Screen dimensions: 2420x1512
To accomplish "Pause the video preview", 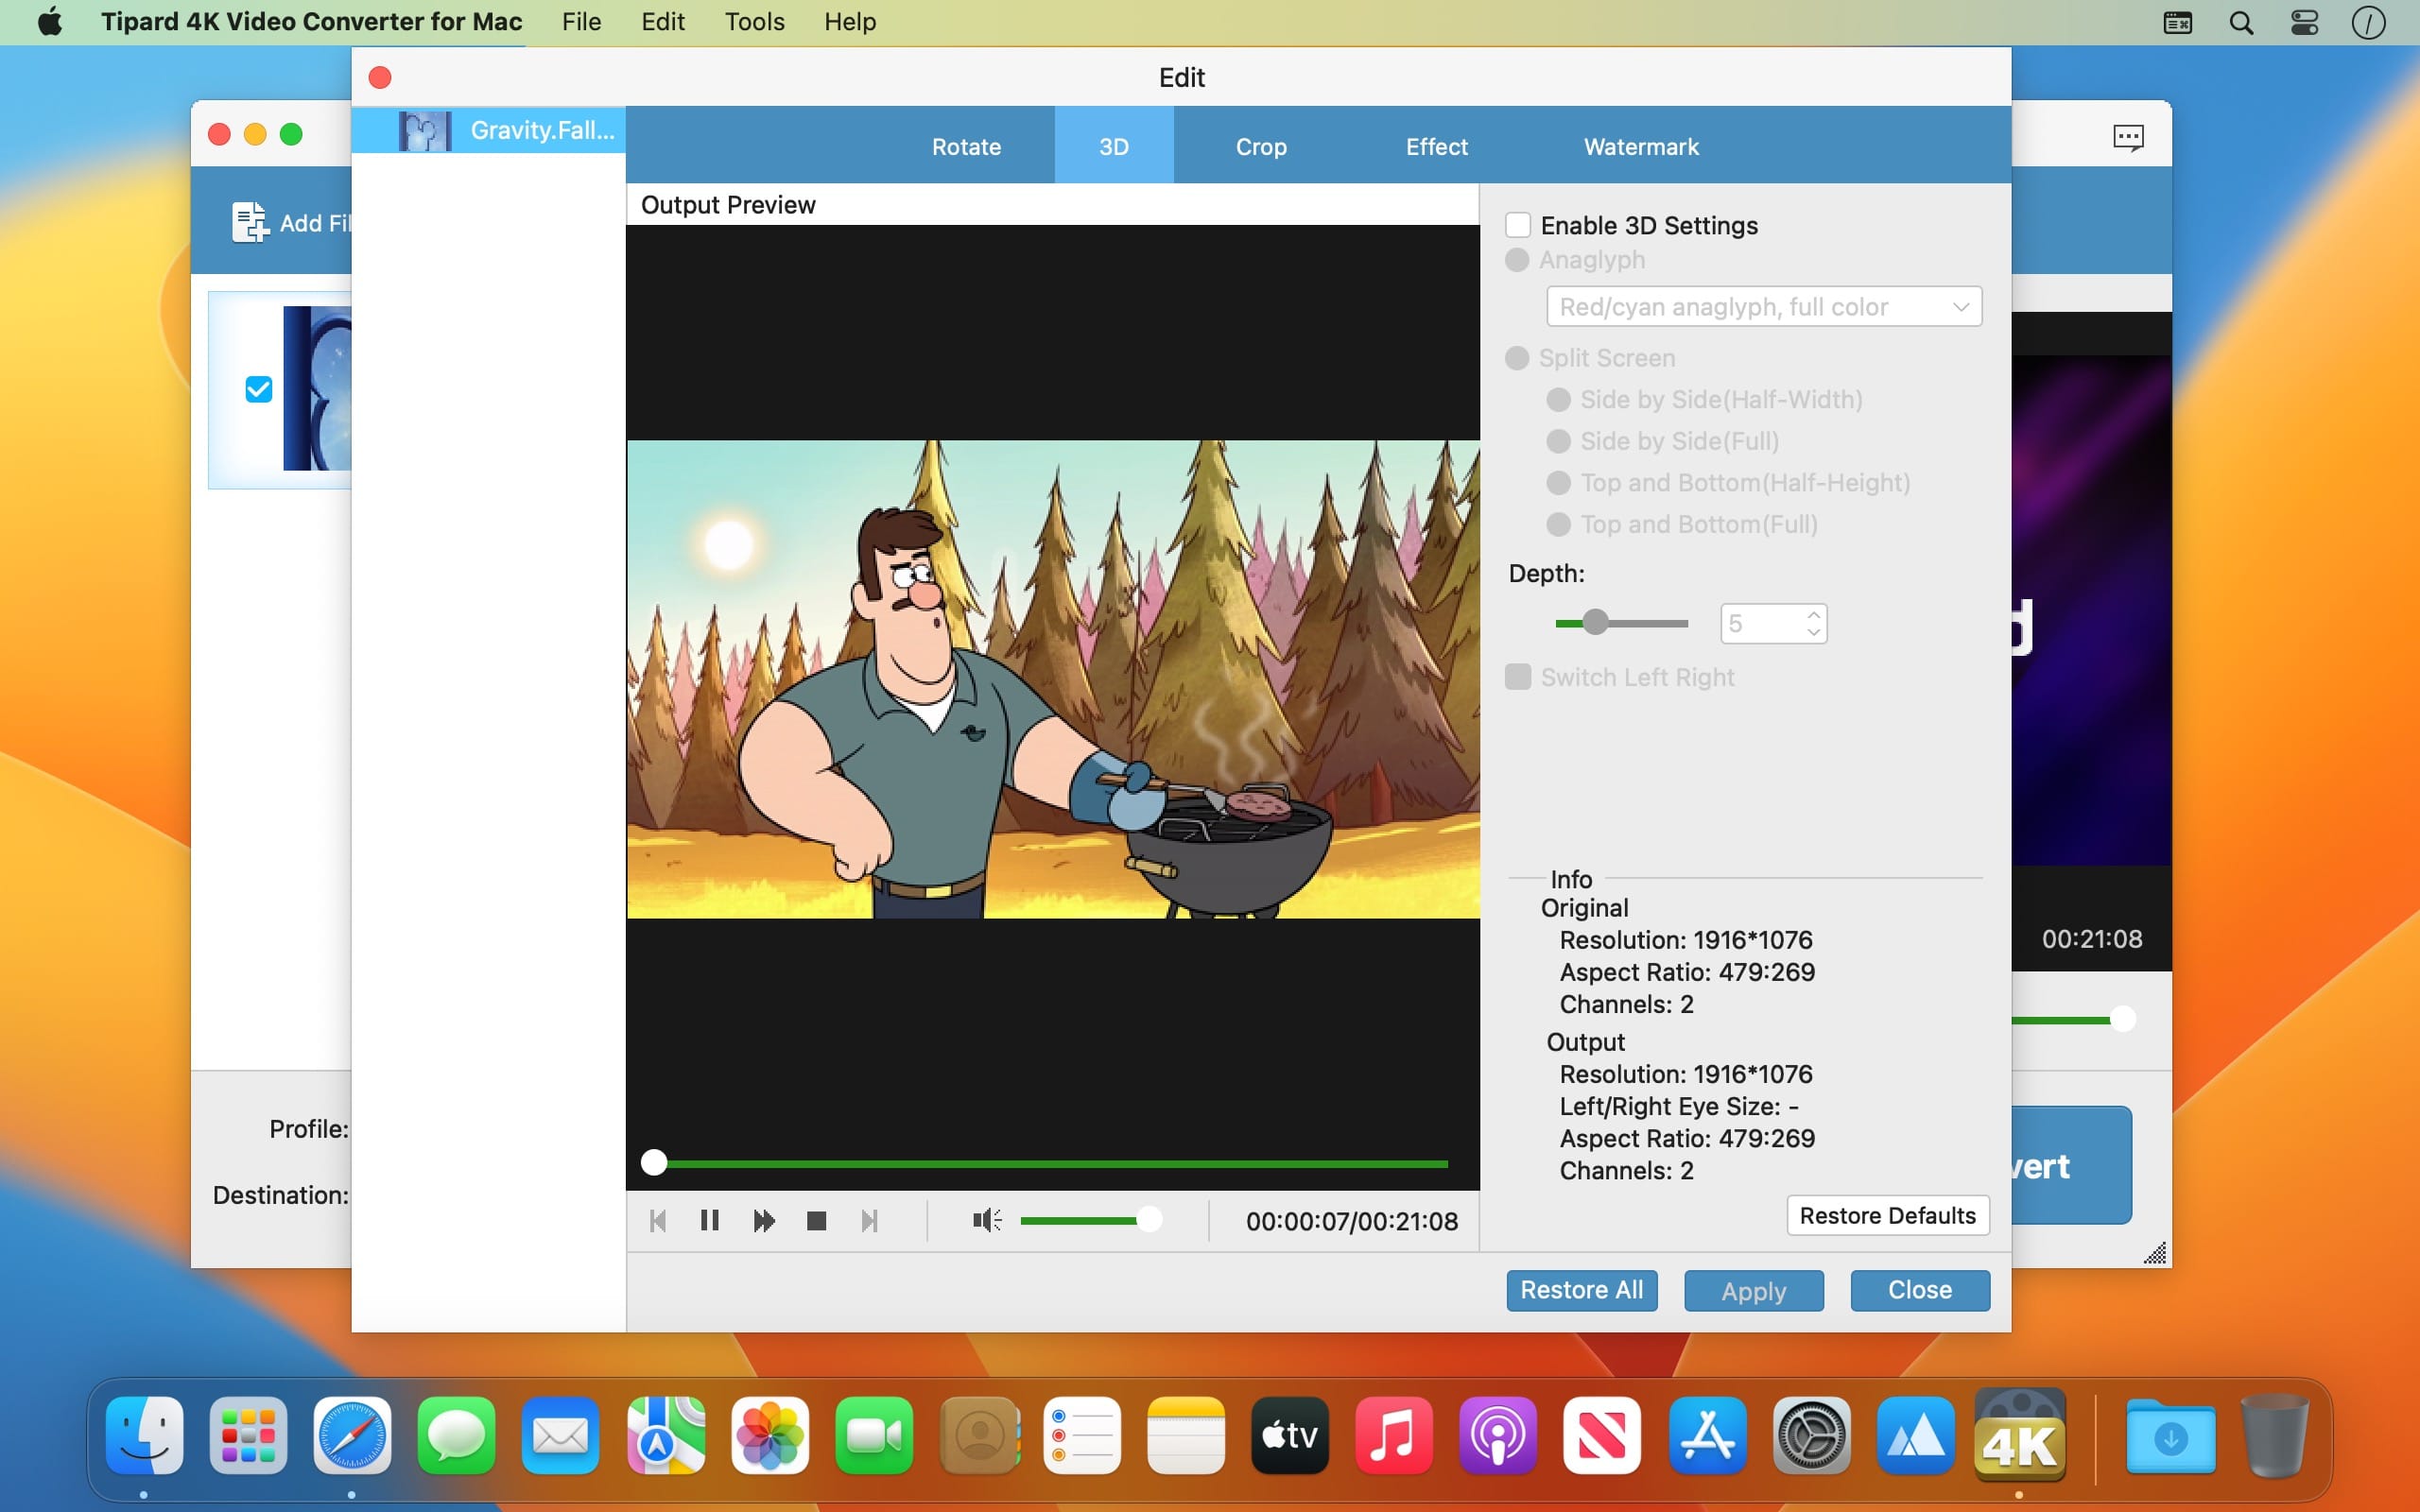I will pos(710,1221).
